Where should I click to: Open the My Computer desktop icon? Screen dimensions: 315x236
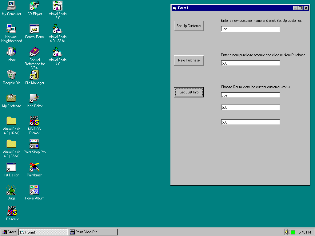[x=11, y=6]
